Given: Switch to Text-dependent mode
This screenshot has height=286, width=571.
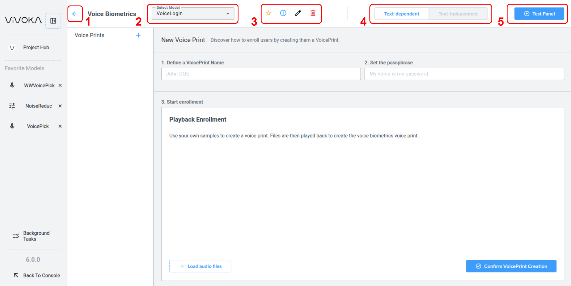Looking at the screenshot, I should [401, 14].
